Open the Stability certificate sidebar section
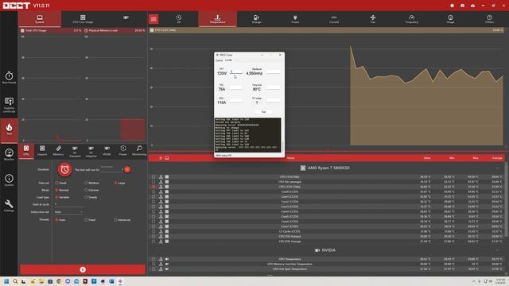 [x=9, y=105]
